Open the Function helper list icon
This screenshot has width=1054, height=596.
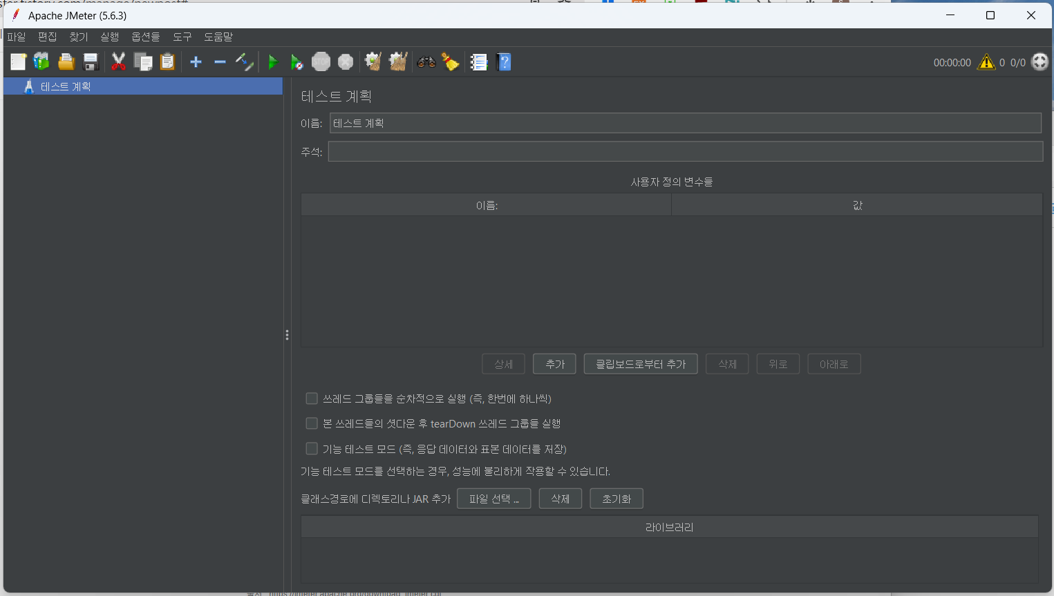[x=479, y=62]
